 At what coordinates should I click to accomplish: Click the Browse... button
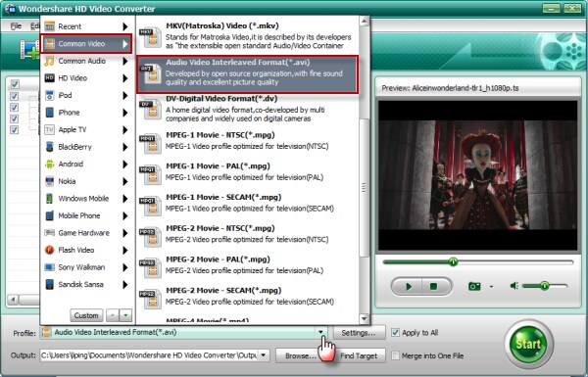[x=301, y=355]
